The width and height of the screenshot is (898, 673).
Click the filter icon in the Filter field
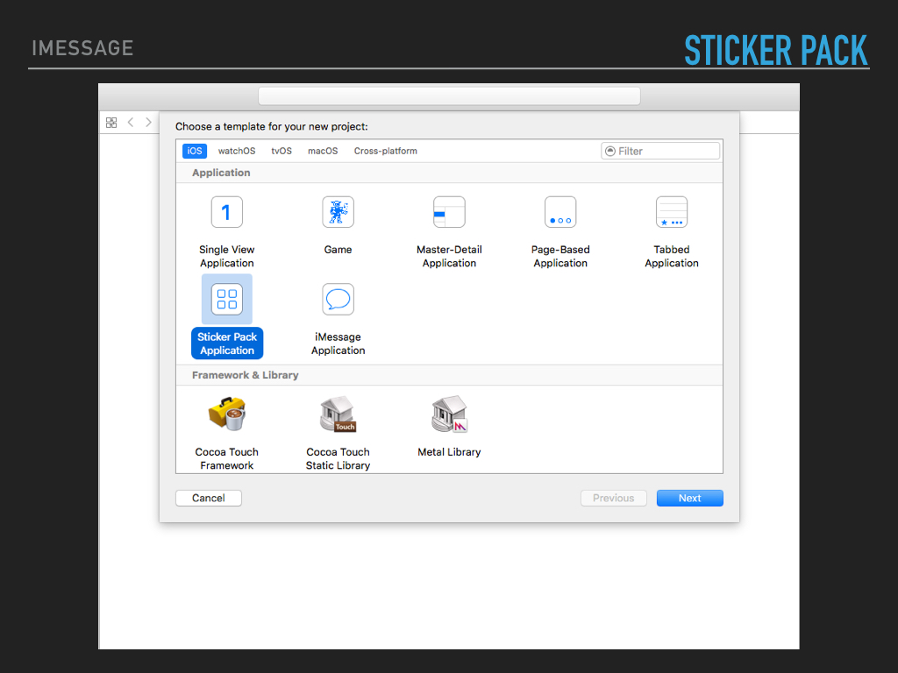click(610, 151)
